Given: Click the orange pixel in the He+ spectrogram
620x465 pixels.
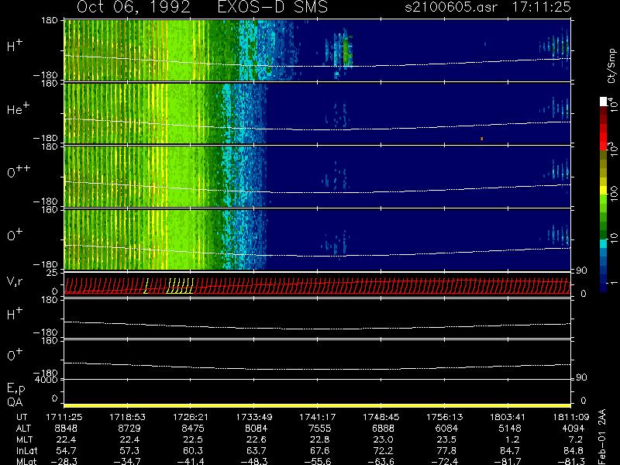Looking at the screenshot, I should coord(481,139).
